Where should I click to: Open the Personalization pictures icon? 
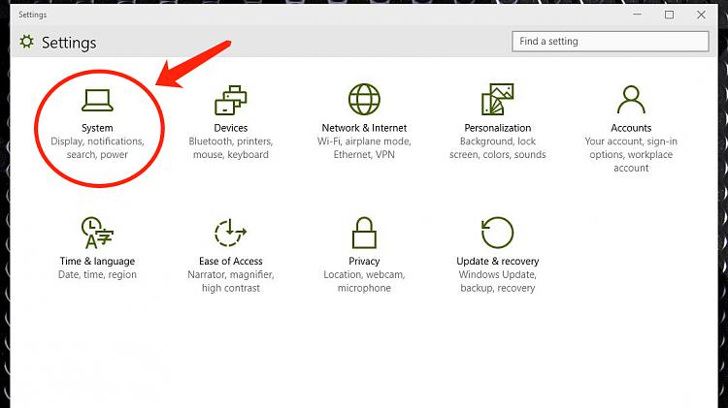click(x=498, y=99)
